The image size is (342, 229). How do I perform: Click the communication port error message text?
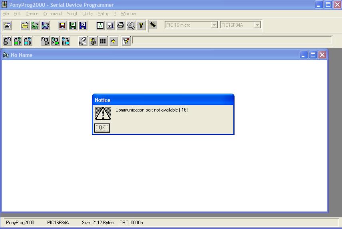(151, 110)
